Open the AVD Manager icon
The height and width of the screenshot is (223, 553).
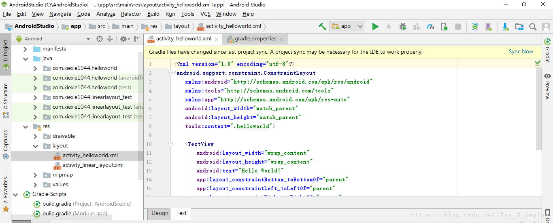[489, 27]
